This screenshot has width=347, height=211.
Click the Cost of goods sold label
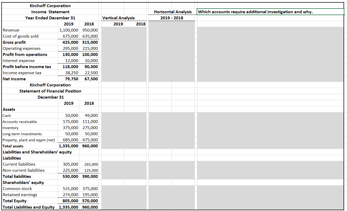tap(20, 36)
